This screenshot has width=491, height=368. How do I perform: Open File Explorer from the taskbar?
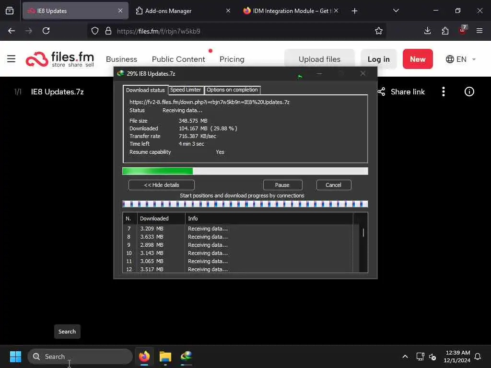[165, 356]
